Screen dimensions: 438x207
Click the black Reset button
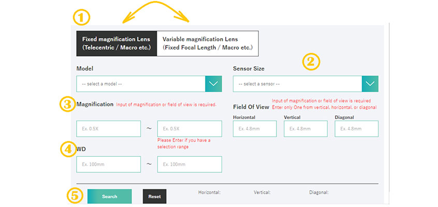(x=154, y=196)
